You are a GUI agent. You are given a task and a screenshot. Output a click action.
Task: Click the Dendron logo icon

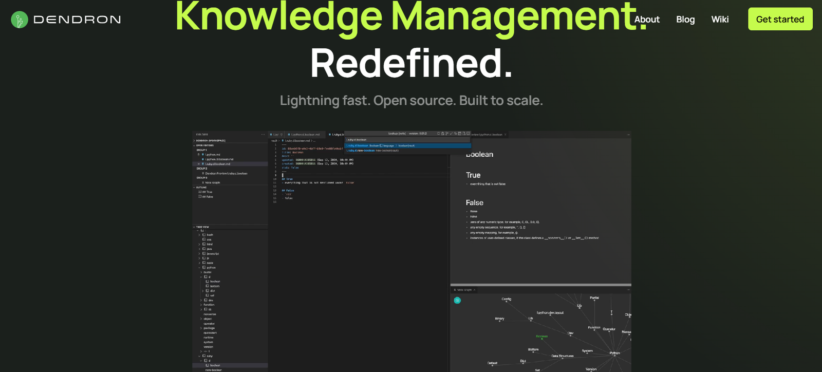(20, 20)
